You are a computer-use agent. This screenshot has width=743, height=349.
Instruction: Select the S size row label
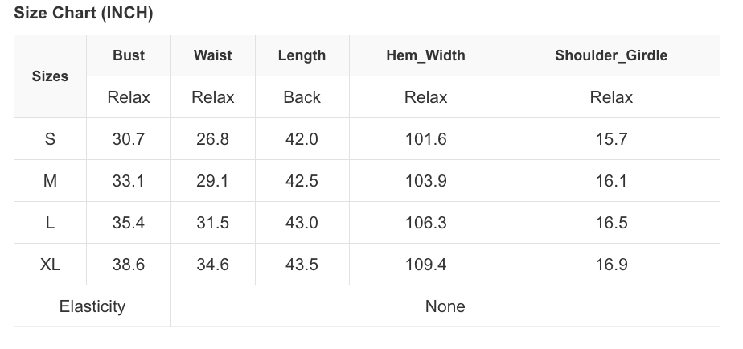tap(50, 139)
